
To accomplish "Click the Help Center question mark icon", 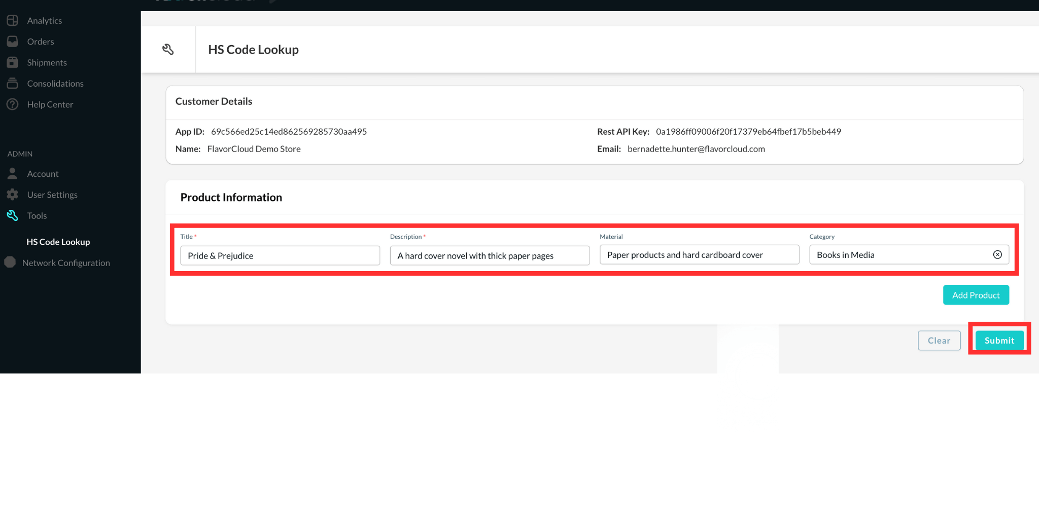I will pos(13,104).
